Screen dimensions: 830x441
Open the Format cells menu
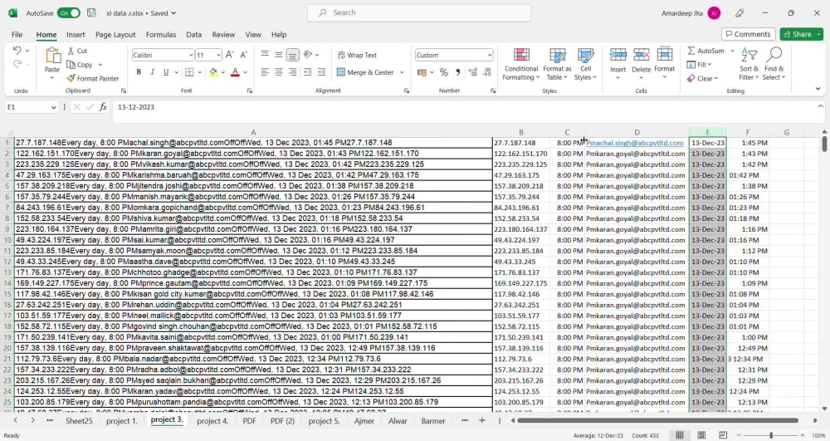[664, 63]
